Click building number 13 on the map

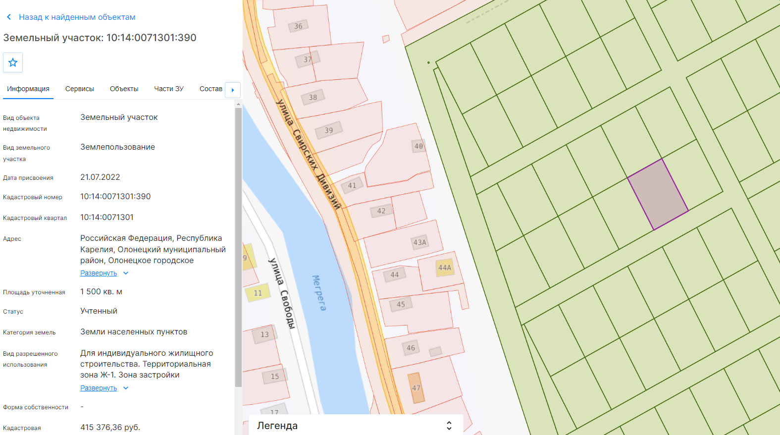265,334
